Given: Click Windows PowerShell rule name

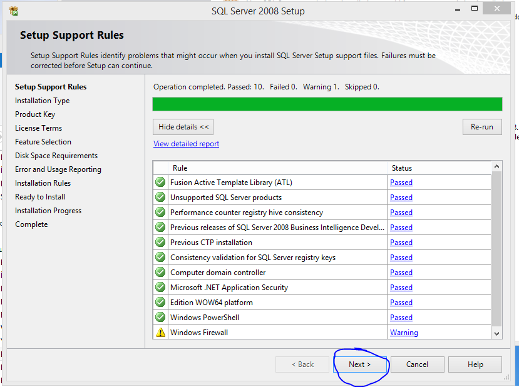Looking at the screenshot, I should [205, 318].
